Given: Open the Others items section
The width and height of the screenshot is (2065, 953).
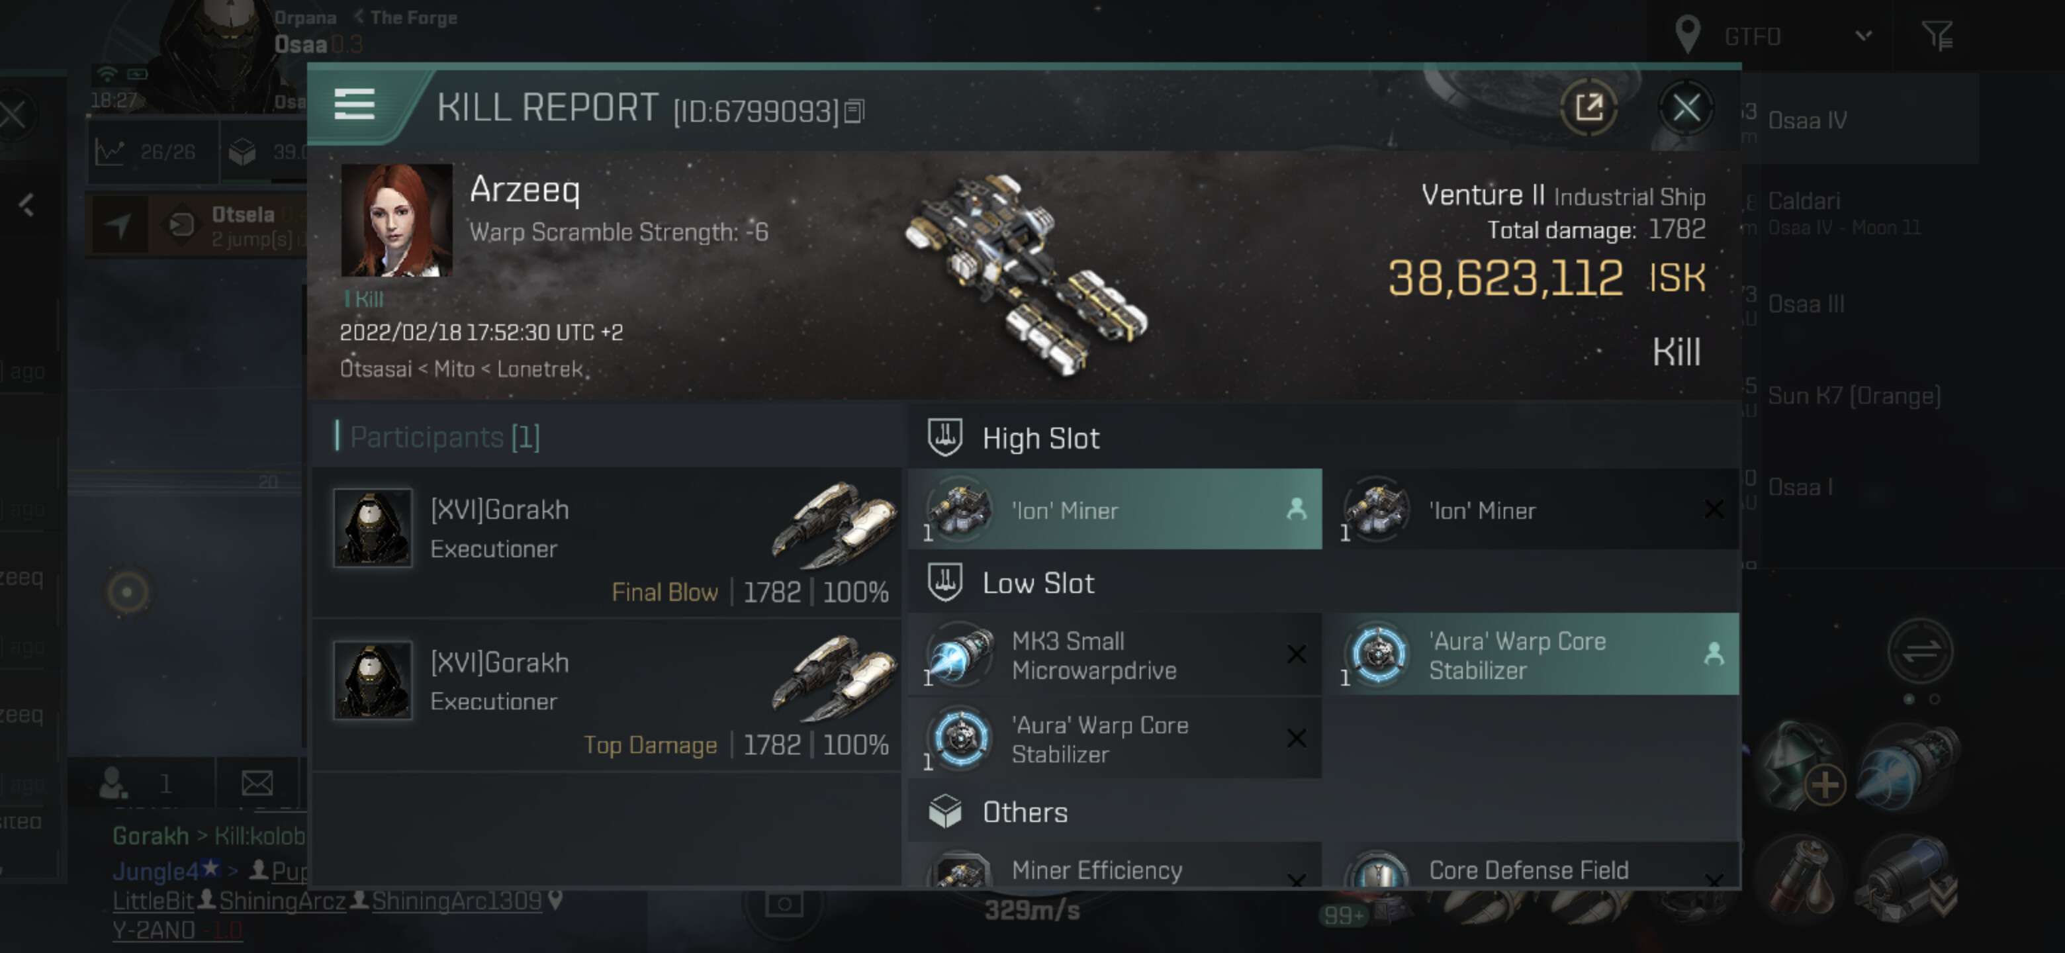Looking at the screenshot, I should [x=1025, y=812].
